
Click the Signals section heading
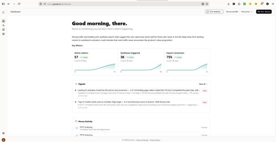click(x=82, y=84)
